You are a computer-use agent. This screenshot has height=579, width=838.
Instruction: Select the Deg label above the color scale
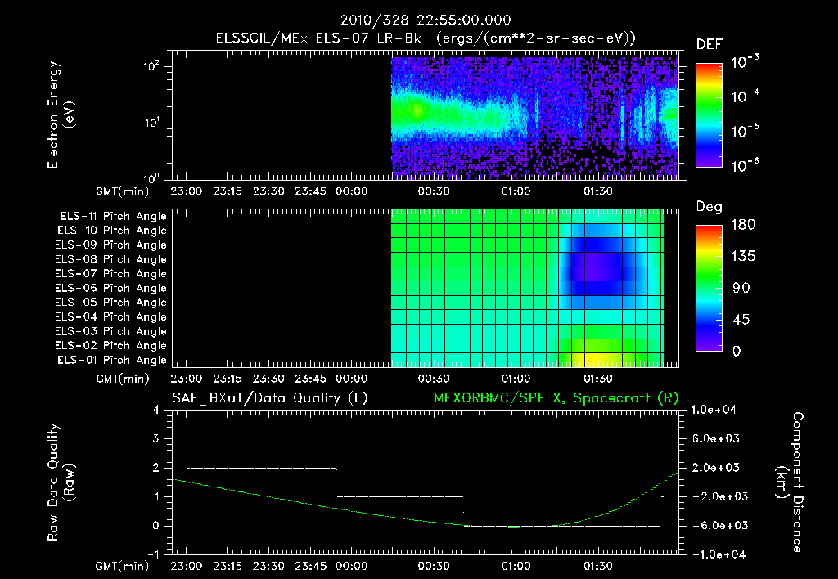click(x=710, y=207)
